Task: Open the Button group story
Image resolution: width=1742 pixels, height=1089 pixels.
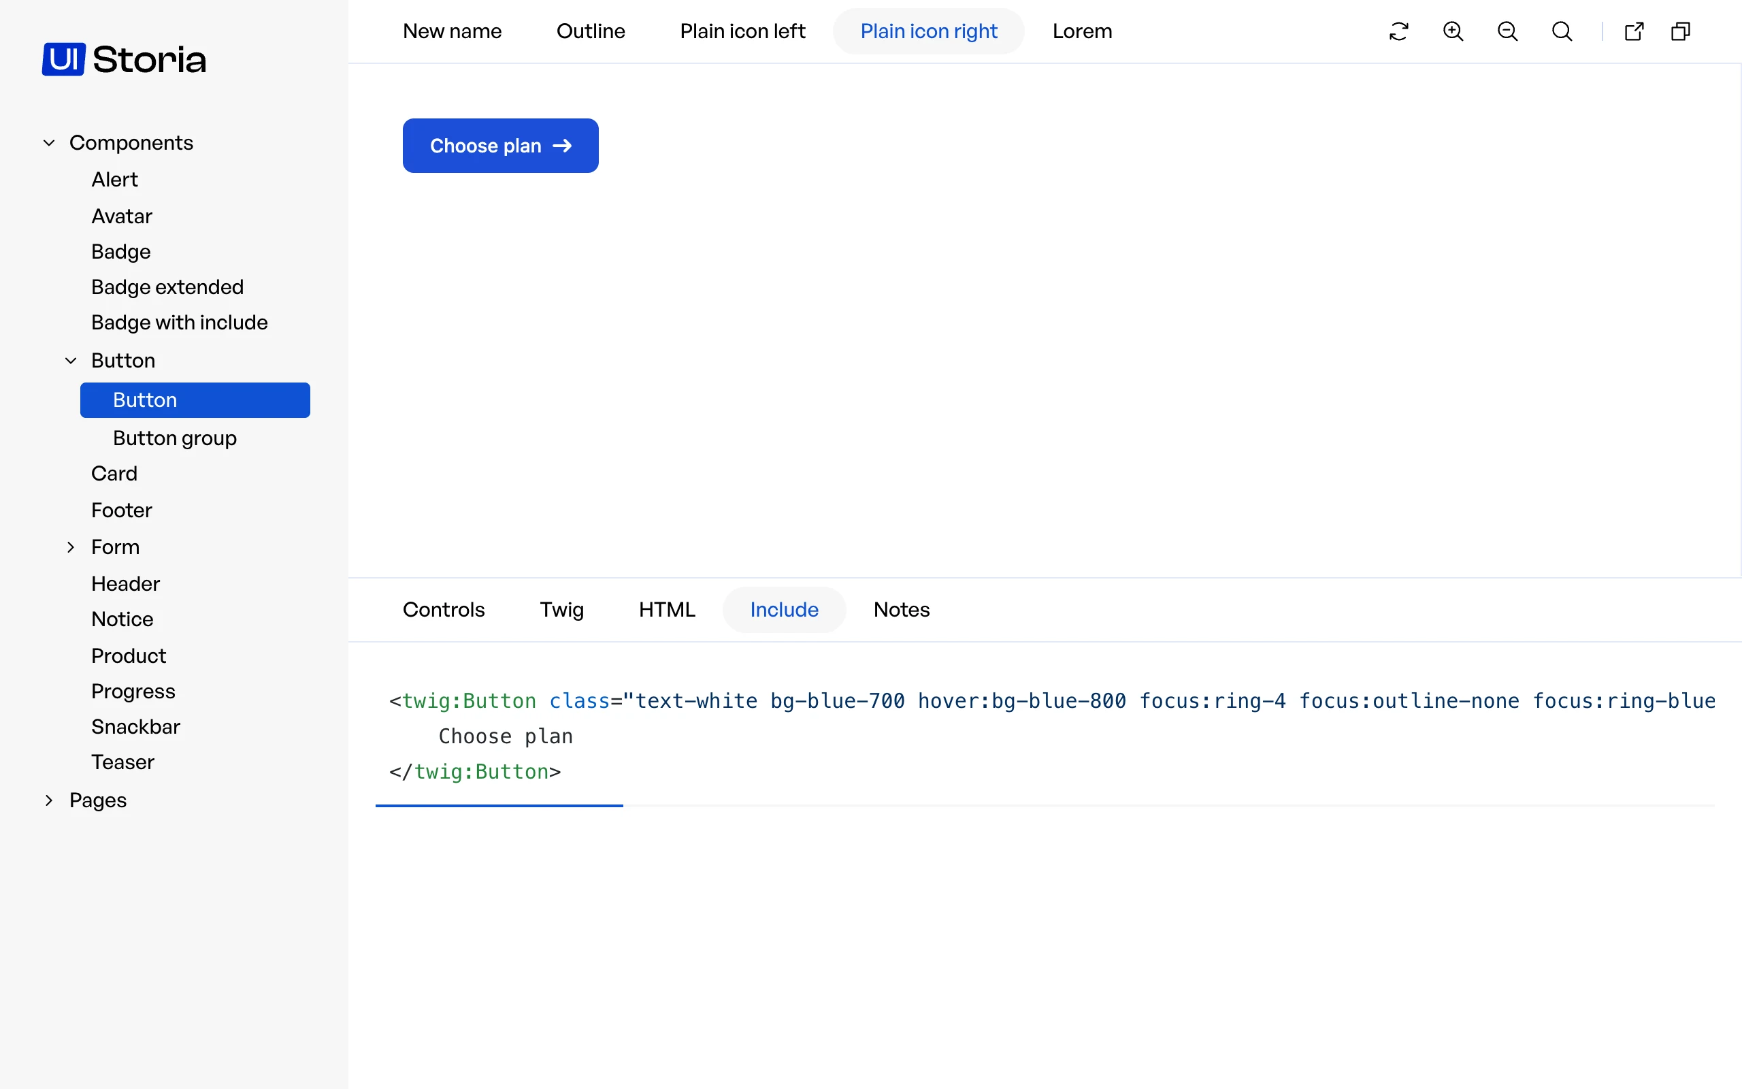Action: click(x=175, y=438)
